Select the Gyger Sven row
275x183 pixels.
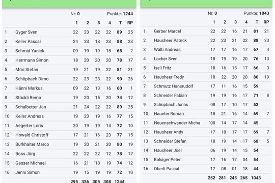pyautogui.click(x=69, y=32)
